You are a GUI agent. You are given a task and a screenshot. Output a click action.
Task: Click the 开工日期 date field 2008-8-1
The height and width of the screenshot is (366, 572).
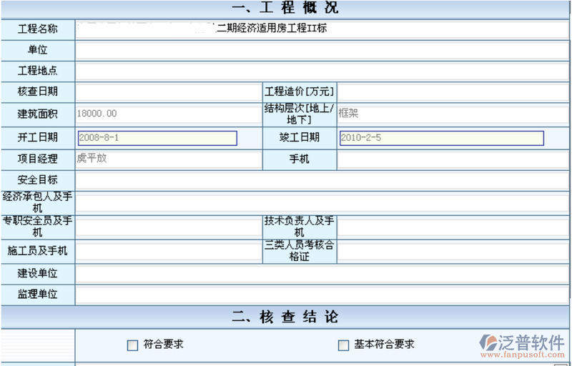click(x=157, y=138)
